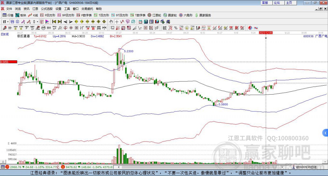Click the 论坛 forum button
The height and width of the screenshot is (176, 328).
tap(279, 3)
